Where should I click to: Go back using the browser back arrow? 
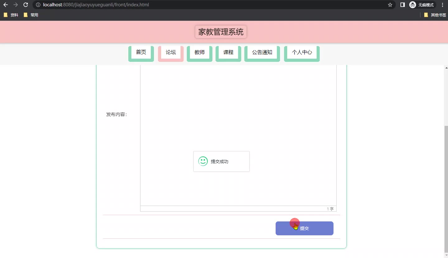coord(5,5)
